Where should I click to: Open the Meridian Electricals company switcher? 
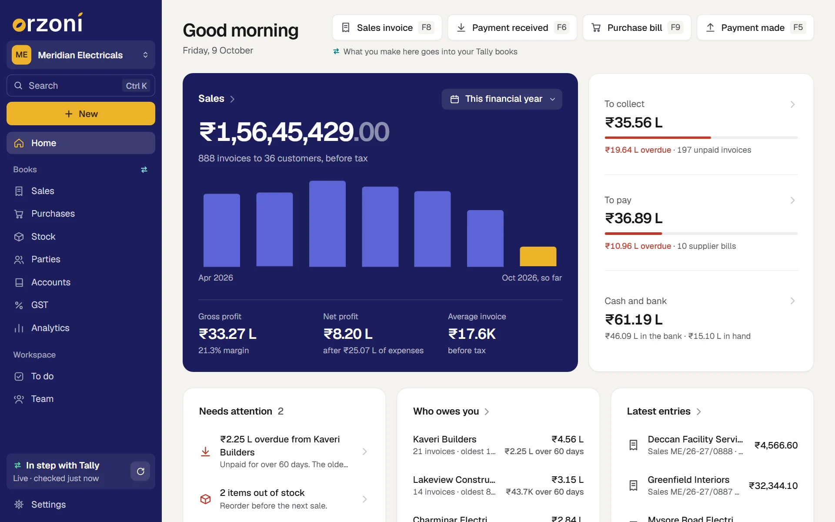click(81, 55)
